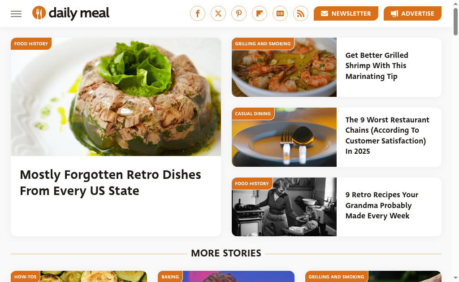Click the Advertise button
Image resolution: width=459 pixels, height=282 pixels.
412,13
